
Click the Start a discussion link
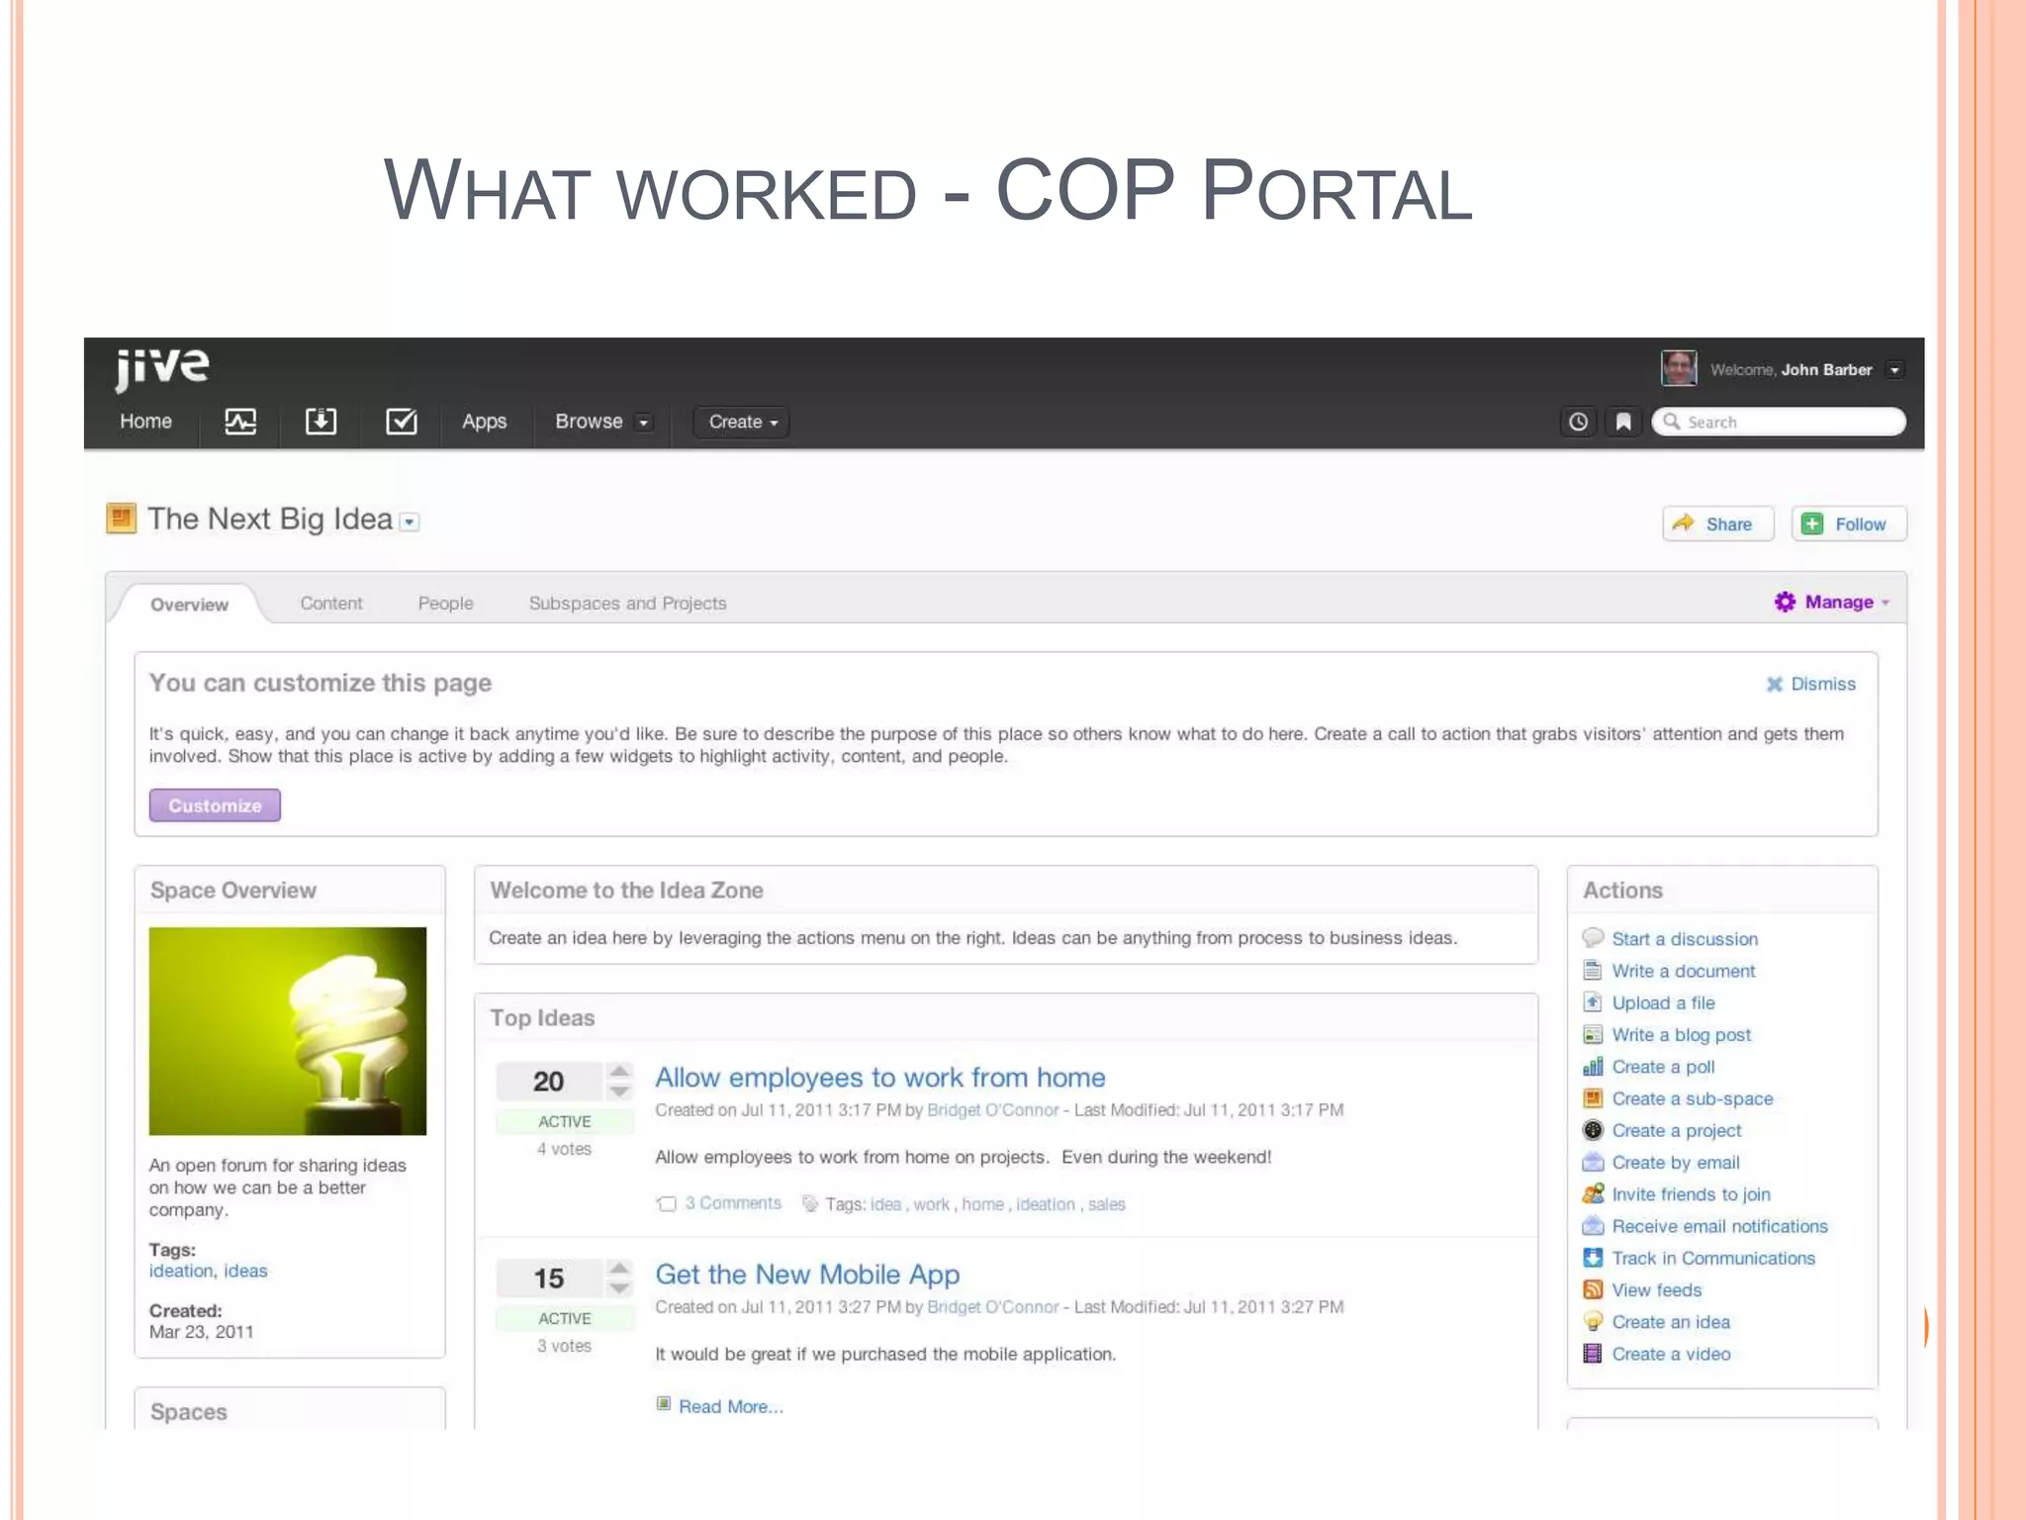pos(1685,938)
